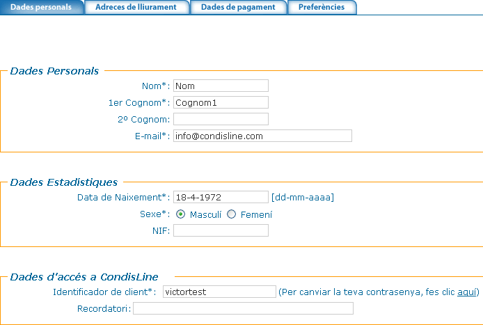Switch to Adreces de lliurament tab
Image resolution: width=483 pixels, height=325 pixels.
(x=137, y=7)
